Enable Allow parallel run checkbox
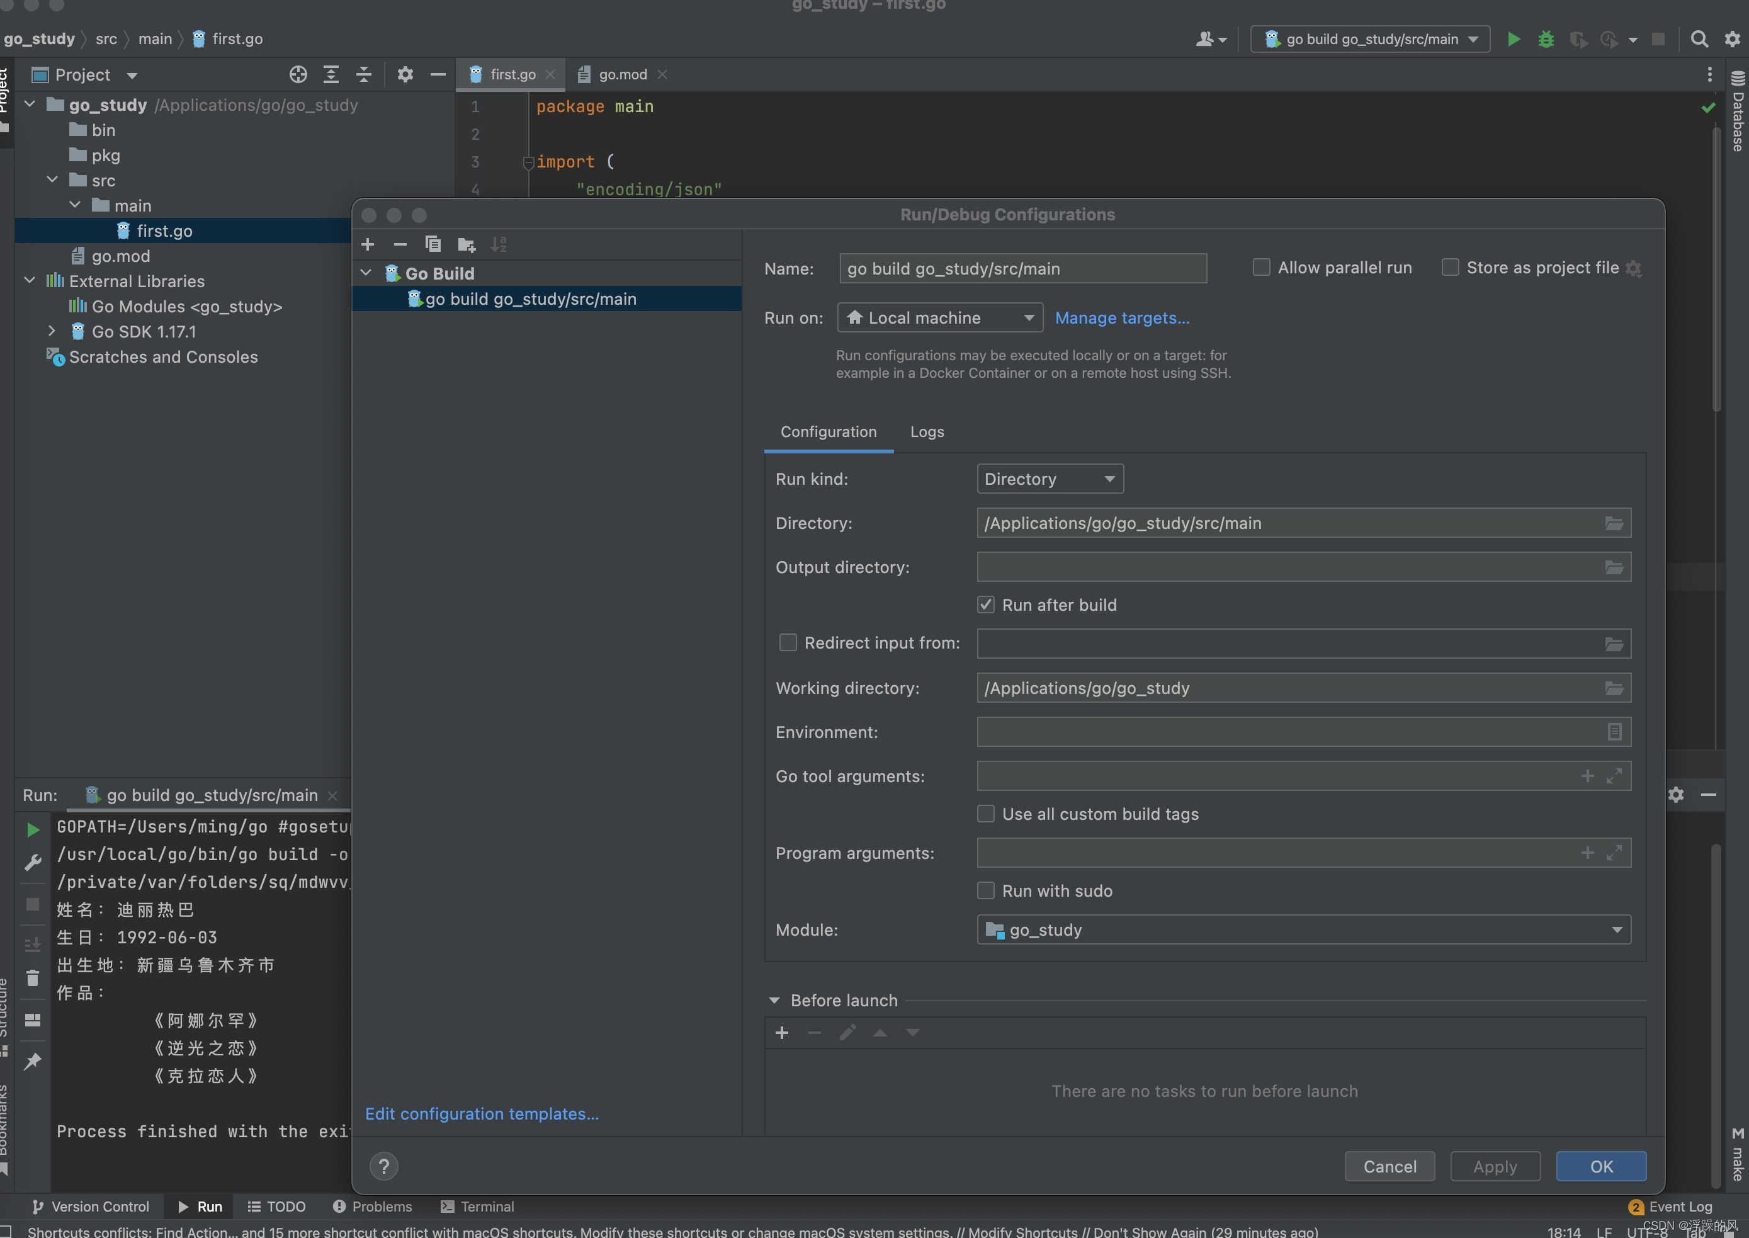Image resolution: width=1749 pixels, height=1238 pixels. 1261,268
